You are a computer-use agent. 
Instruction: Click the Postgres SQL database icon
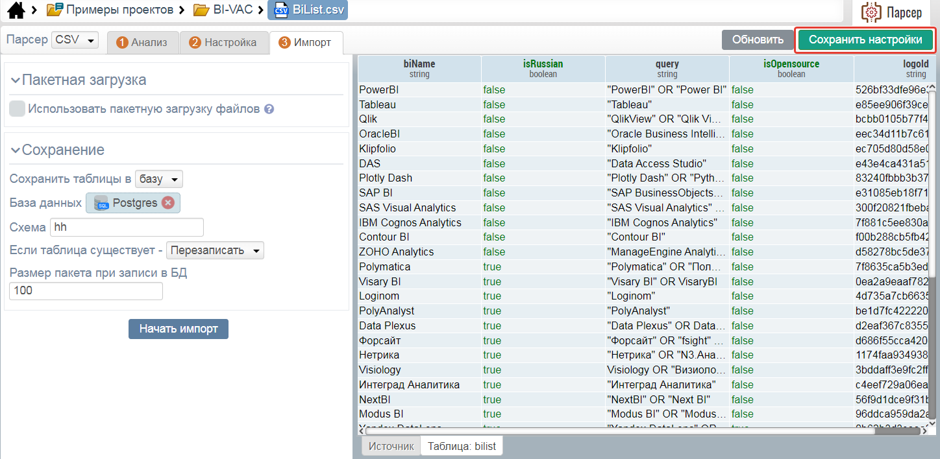(x=101, y=203)
